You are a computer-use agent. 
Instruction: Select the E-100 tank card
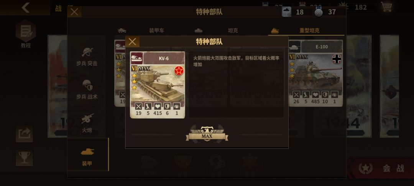point(315,73)
